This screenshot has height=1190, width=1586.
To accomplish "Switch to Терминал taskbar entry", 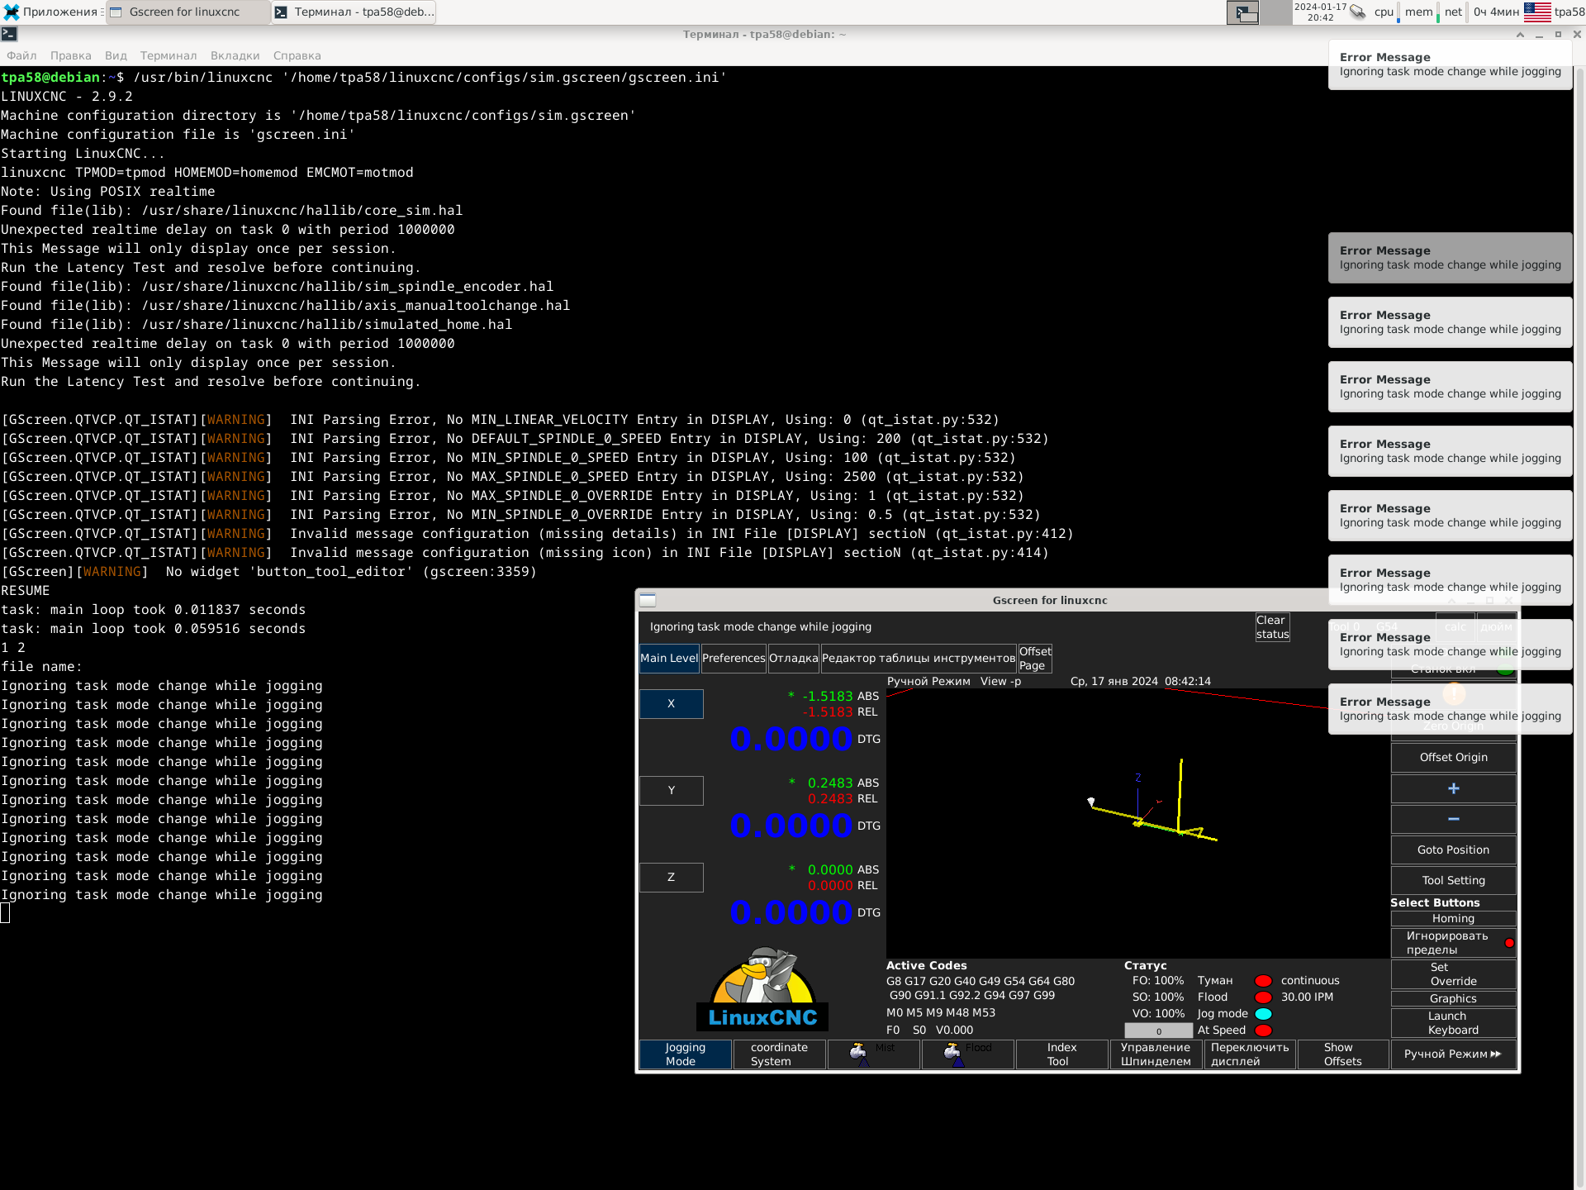I will click(x=354, y=12).
